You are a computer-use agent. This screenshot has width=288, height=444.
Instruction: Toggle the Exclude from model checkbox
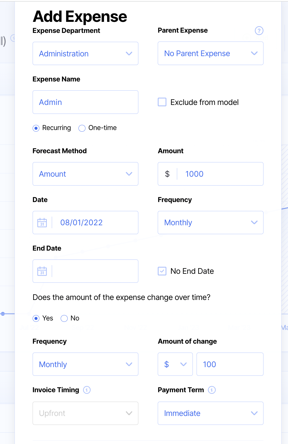click(x=162, y=102)
